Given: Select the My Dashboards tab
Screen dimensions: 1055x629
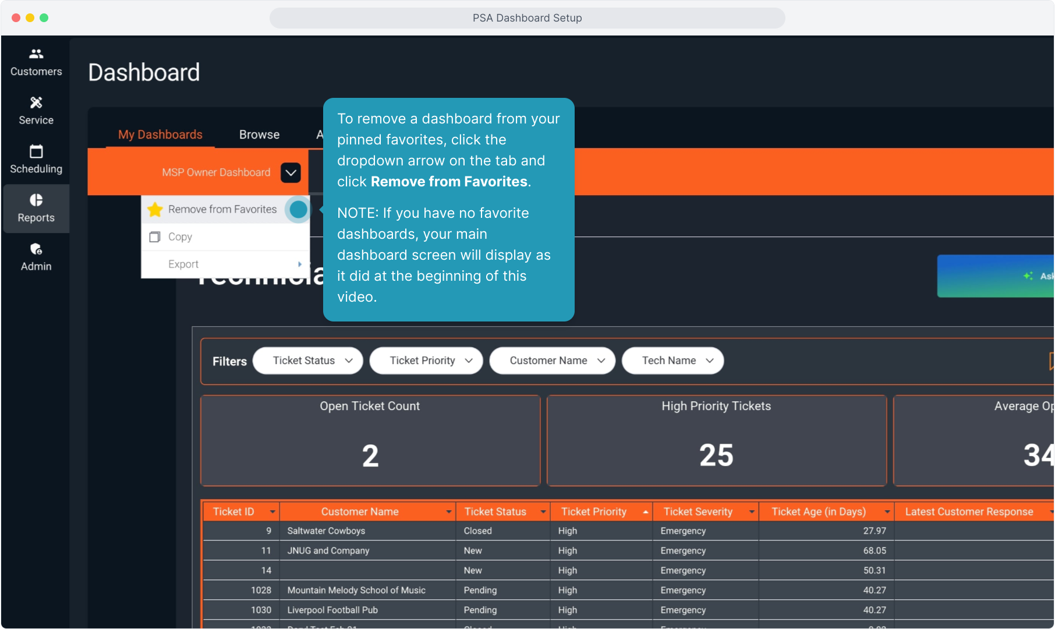Looking at the screenshot, I should click(160, 135).
